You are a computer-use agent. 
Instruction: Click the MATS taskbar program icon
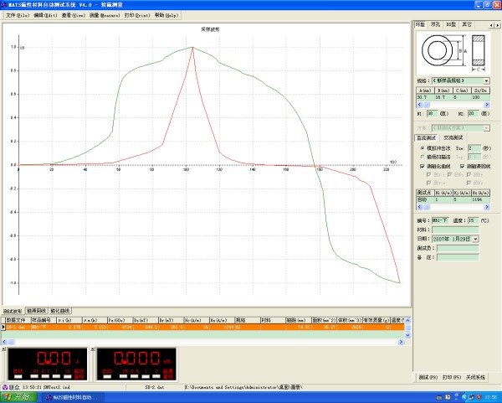tap(72, 396)
